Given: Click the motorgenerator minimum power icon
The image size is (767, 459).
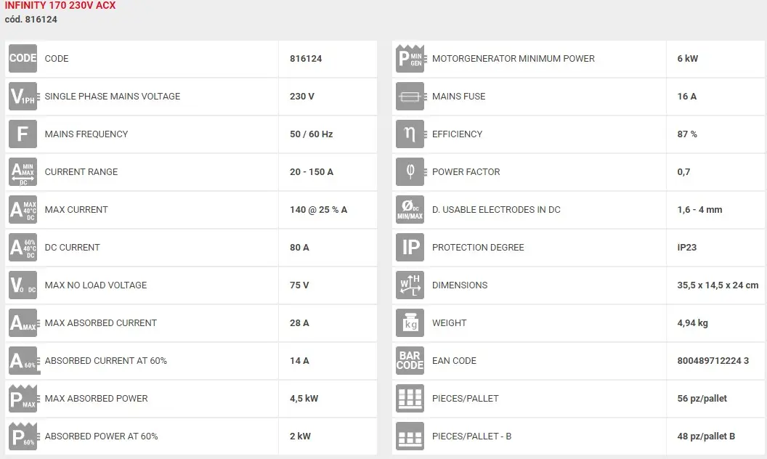Looking at the screenshot, I should 410,58.
